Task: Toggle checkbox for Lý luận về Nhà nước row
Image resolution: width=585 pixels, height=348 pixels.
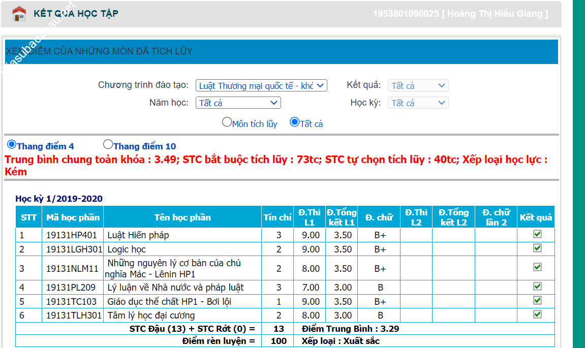Action: (537, 287)
